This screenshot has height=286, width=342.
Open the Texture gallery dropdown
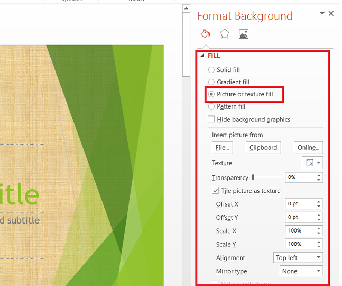tap(312, 163)
